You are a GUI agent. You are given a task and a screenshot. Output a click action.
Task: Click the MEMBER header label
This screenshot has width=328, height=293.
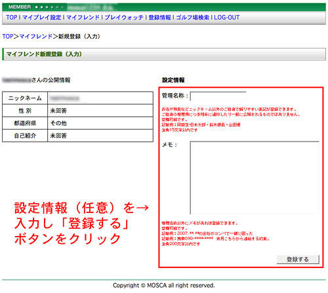pyautogui.click(x=20, y=7)
